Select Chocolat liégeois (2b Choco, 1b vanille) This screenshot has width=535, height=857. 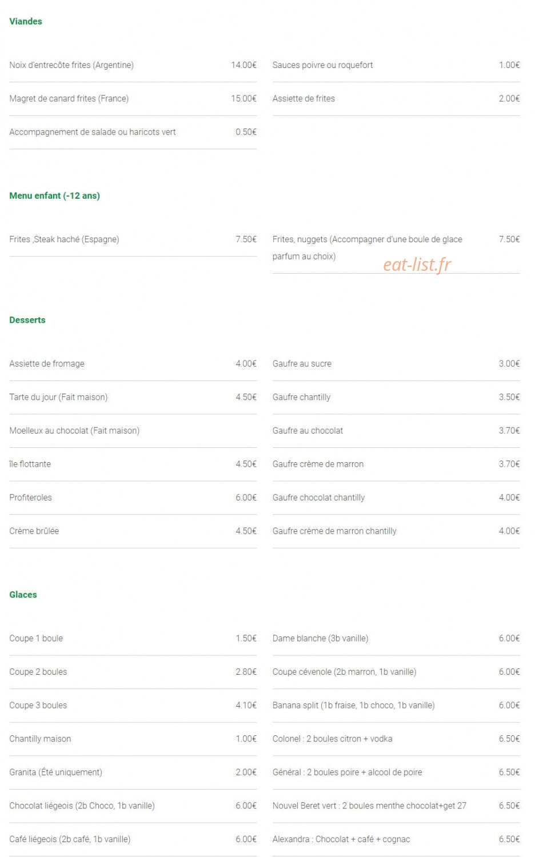[x=82, y=806]
